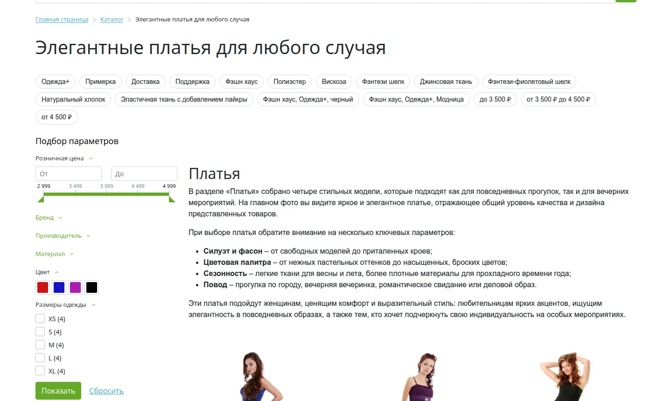Choose the Доставка tag
This screenshot has height=401, width=672.
pyautogui.click(x=146, y=82)
